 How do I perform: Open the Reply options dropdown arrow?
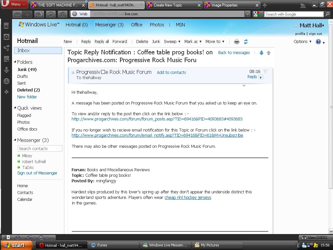(x=261, y=77)
